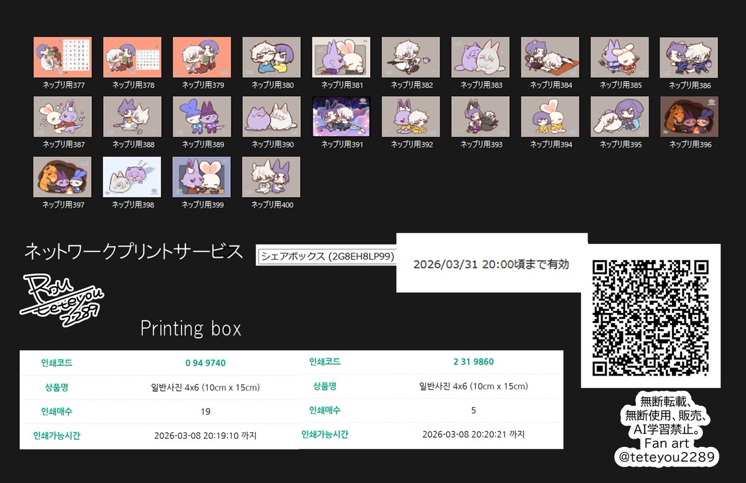Viewport: 746px width, 483px height.
Task: Pick thumbnail ネップリ用388
Action: [x=132, y=117]
